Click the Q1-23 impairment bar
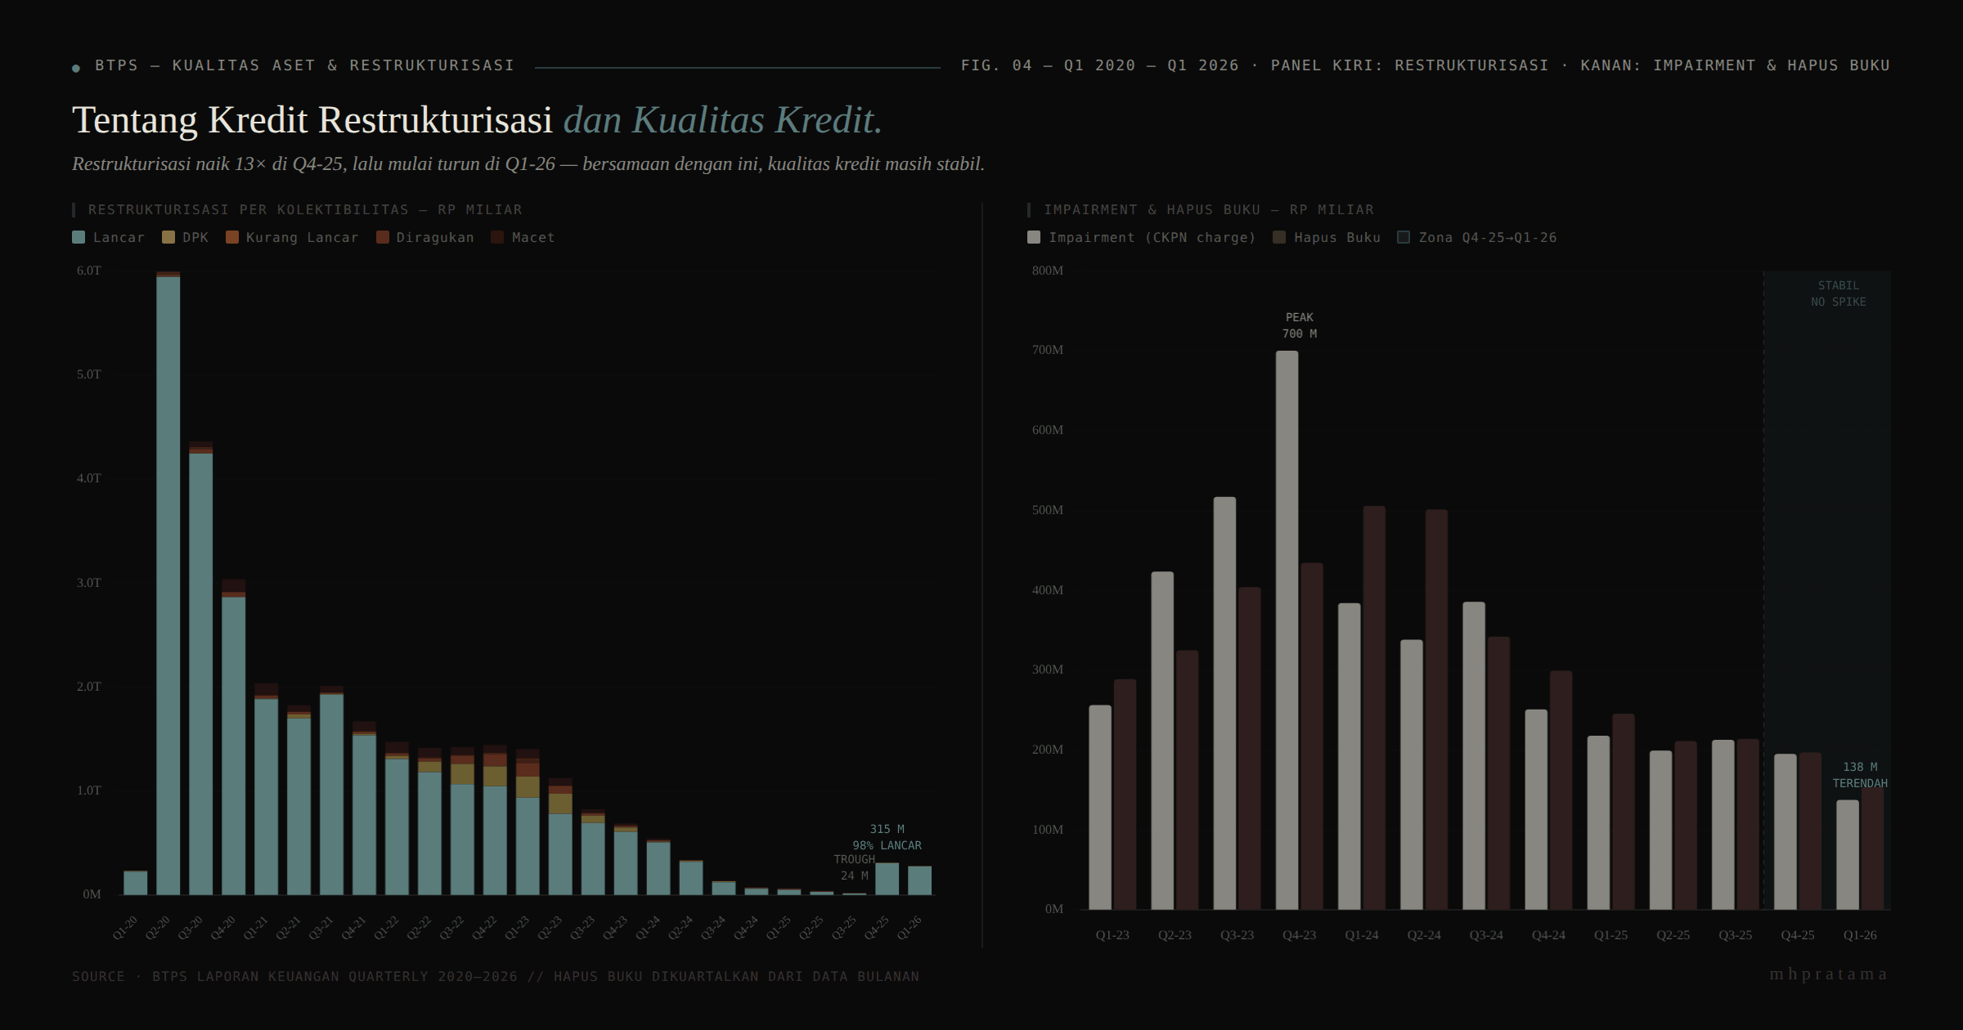Screen dimensions: 1963x1030 pyautogui.click(x=1100, y=808)
